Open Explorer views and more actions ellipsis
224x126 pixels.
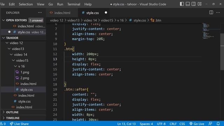(40, 13)
